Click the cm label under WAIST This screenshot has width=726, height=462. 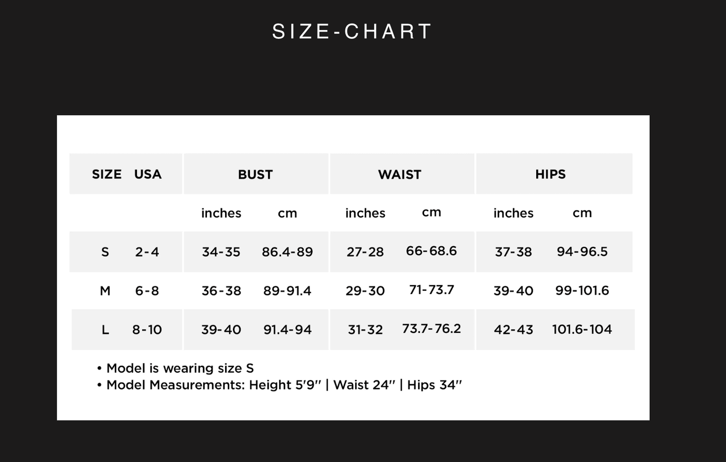click(x=431, y=212)
